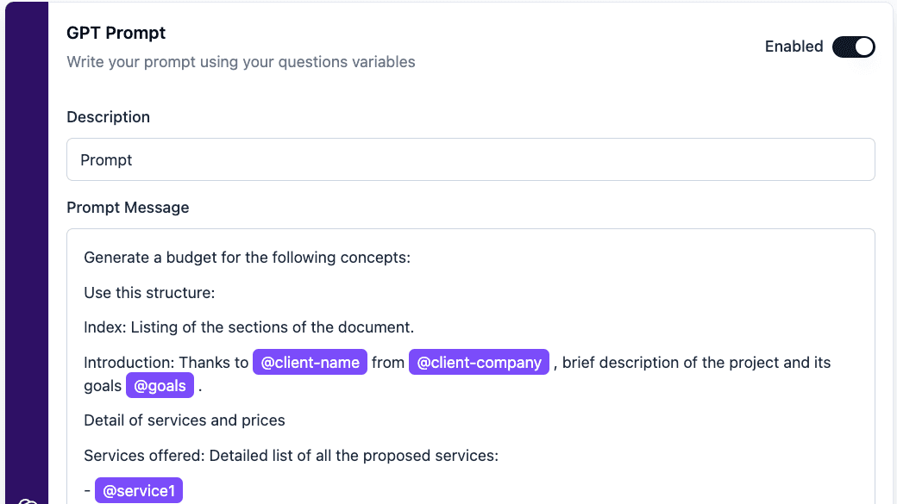This screenshot has width=897, height=504.
Task: Click into the Description input field
Action: [471, 159]
